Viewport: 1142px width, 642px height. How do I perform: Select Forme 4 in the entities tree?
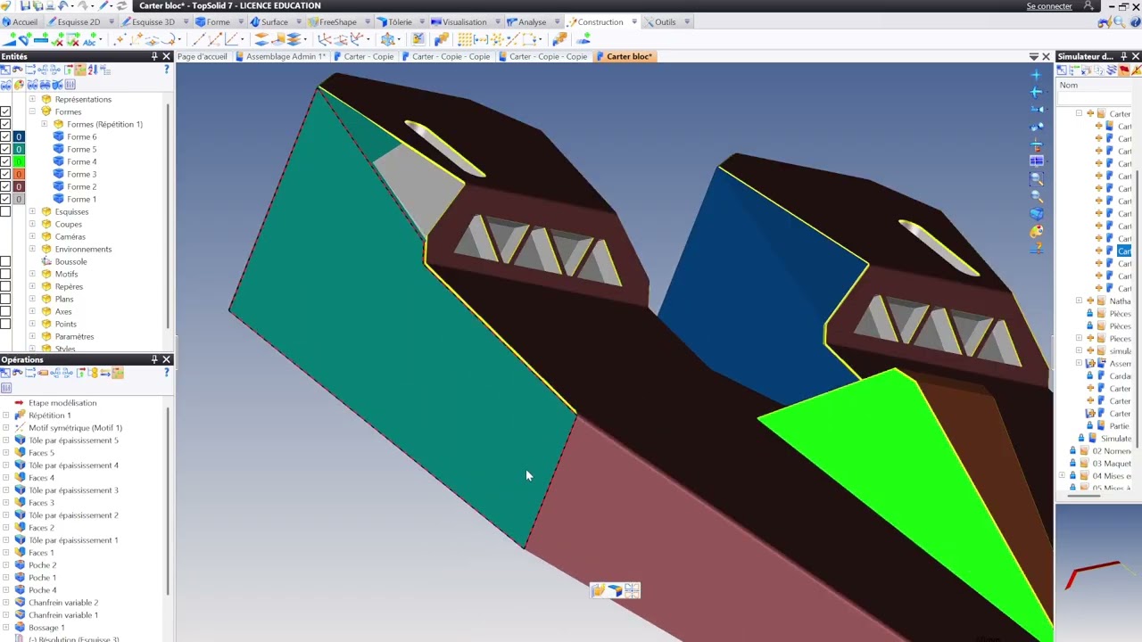point(81,161)
